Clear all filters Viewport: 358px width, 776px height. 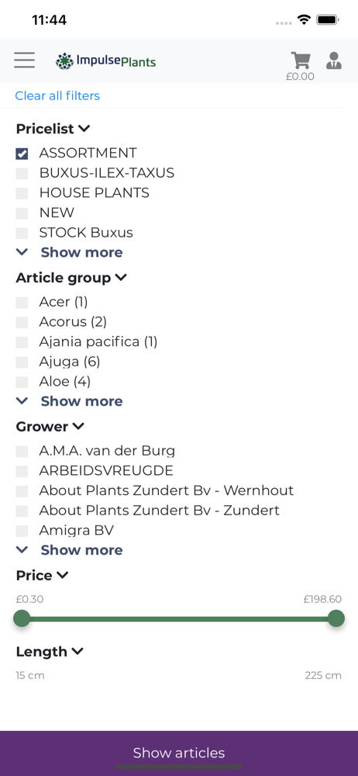point(57,95)
